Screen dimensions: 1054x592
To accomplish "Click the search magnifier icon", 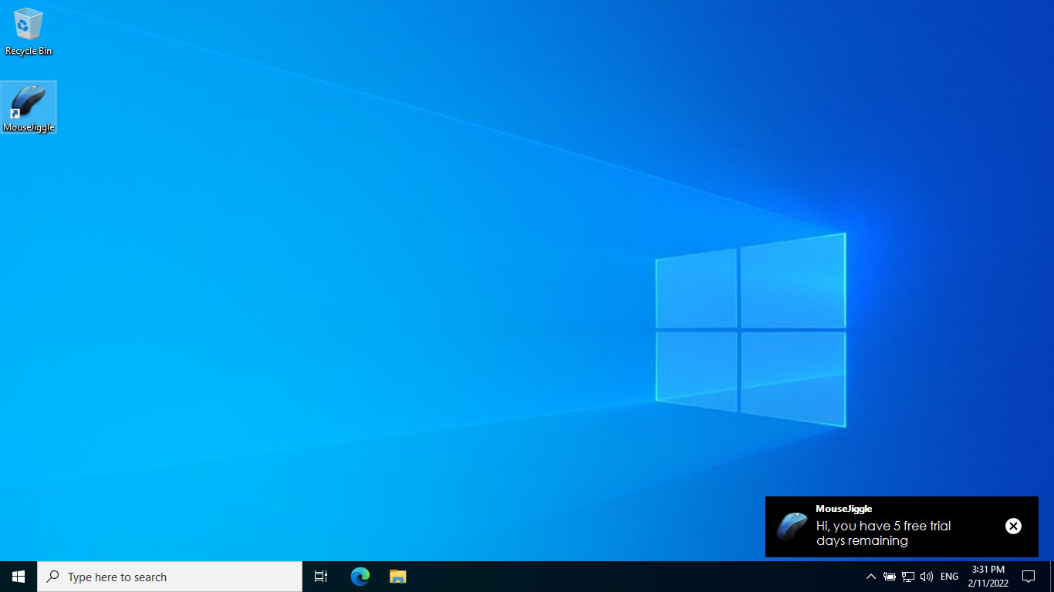I will click(53, 576).
